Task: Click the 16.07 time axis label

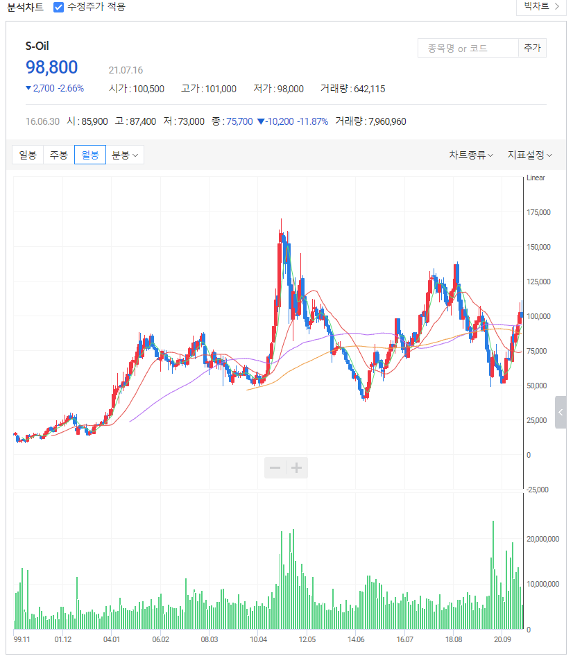Action: click(404, 639)
